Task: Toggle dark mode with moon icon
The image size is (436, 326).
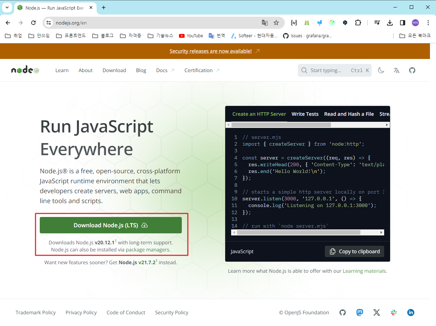Action: coord(381,70)
